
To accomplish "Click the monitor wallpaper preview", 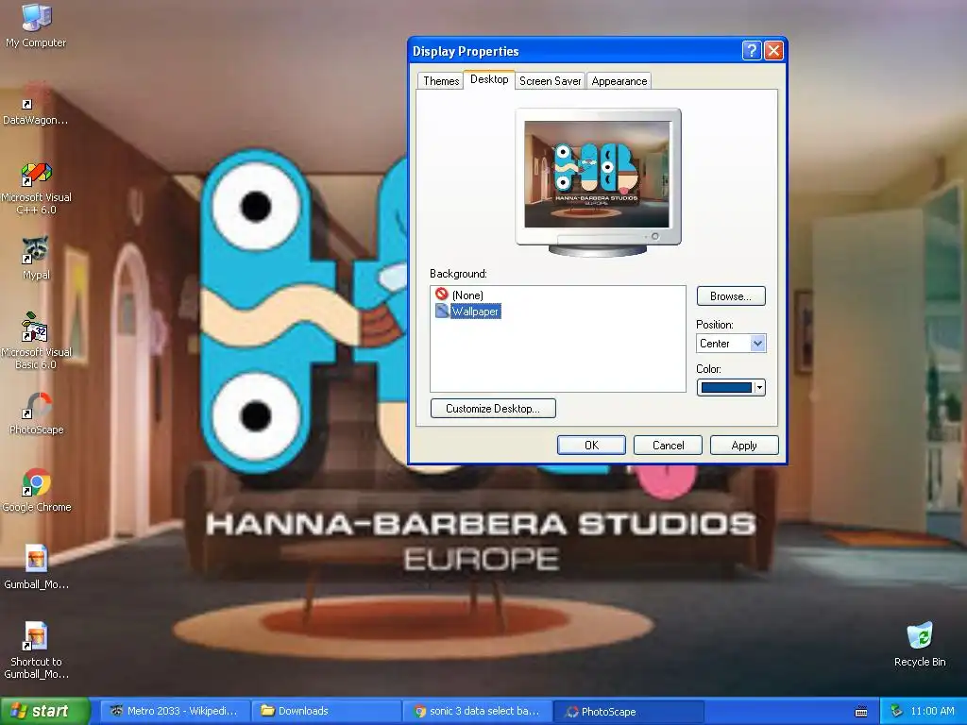I will [x=597, y=174].
